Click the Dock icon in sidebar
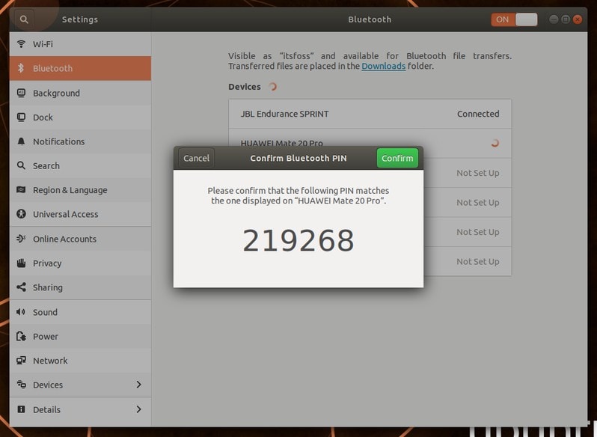 [x=21, y=117]
